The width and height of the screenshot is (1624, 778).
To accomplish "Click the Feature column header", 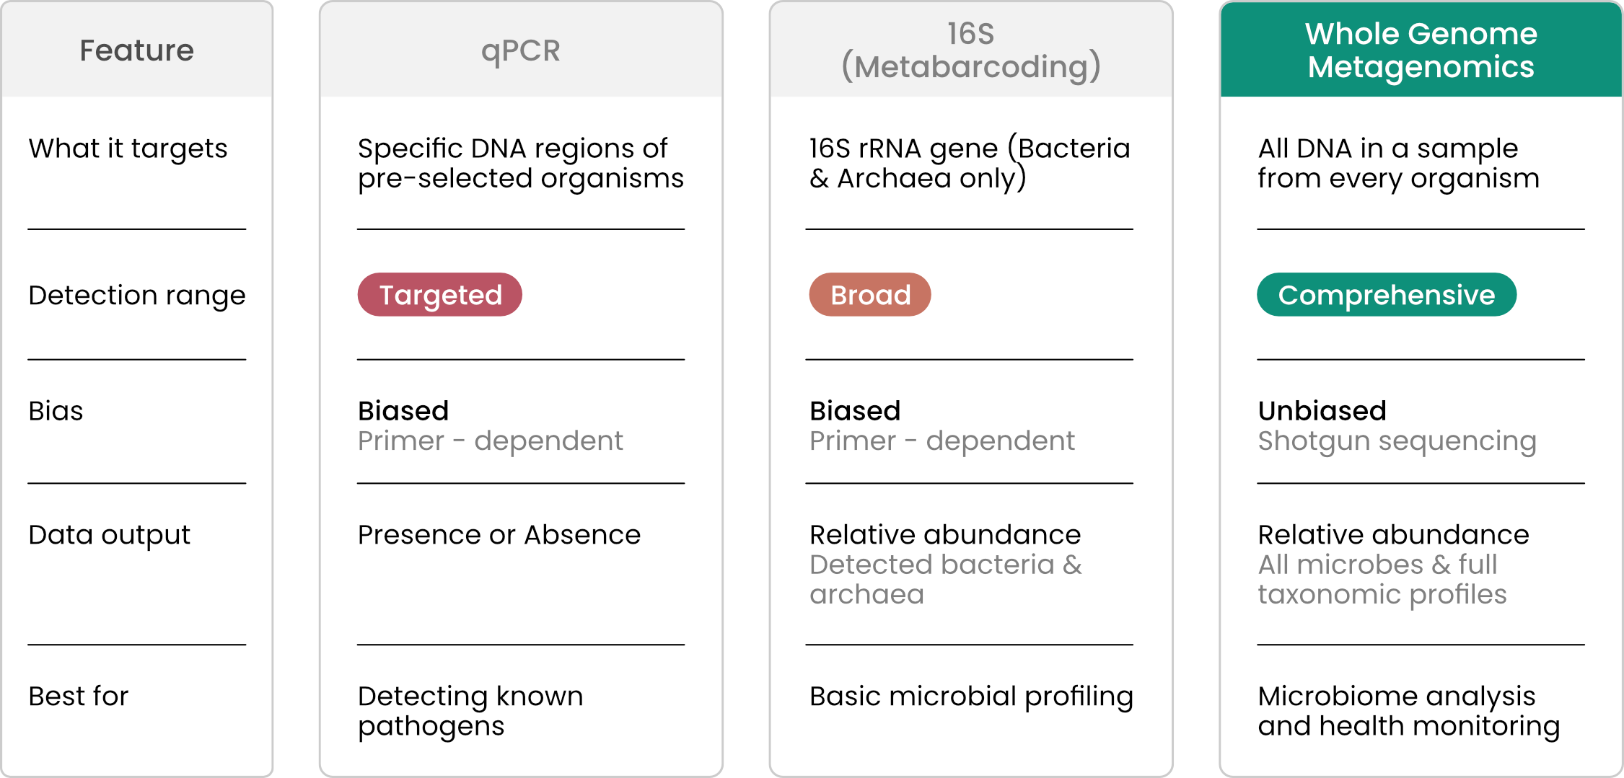I will tap(136, 50).
